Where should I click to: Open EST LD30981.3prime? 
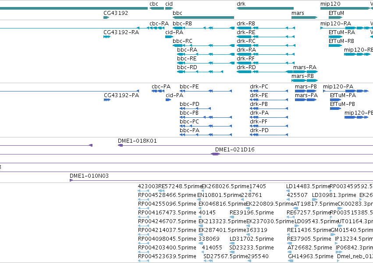pos(334,196)
